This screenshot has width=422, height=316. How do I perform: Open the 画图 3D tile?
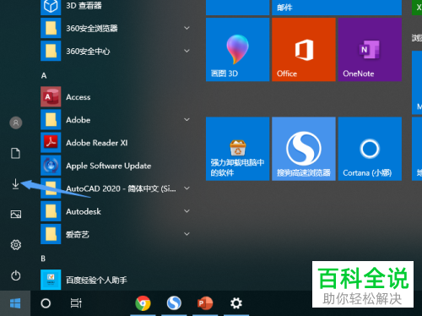pyautogui.click(x=237, y=50)
